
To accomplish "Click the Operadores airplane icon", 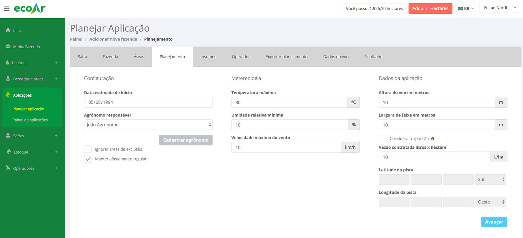I will pos(8,168).
